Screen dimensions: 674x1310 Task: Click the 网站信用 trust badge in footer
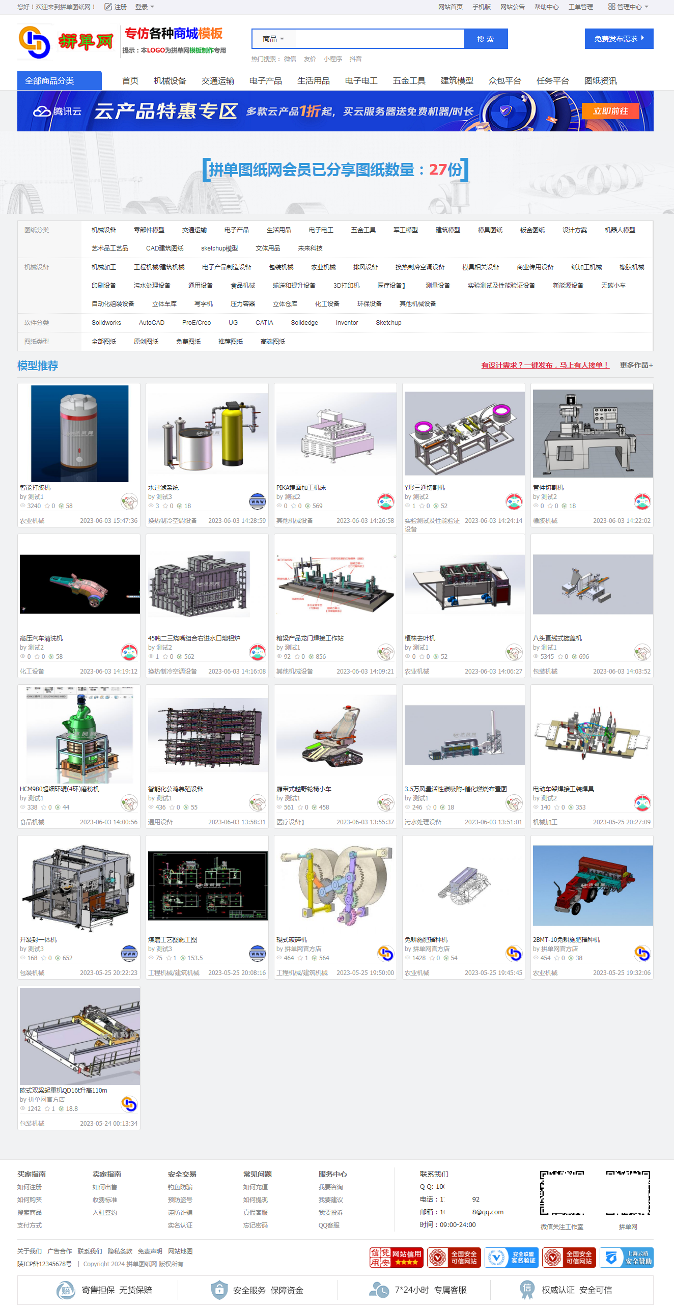tap(396, 1257)
